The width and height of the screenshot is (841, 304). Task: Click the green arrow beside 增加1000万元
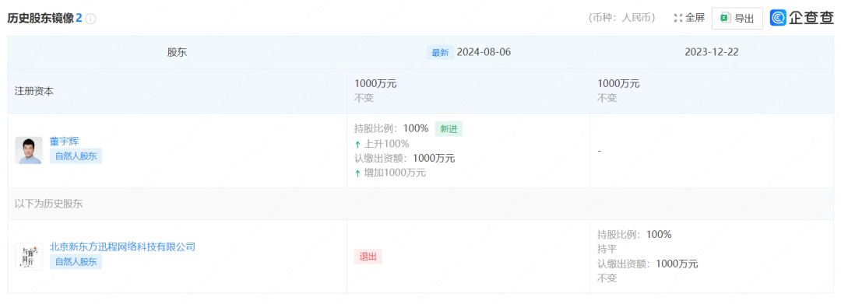pos(357,173)
